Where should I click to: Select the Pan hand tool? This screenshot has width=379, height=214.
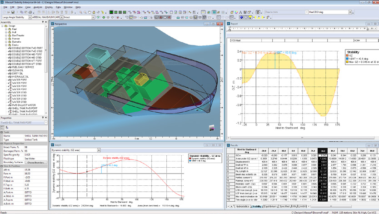click(x=90, y=12)
